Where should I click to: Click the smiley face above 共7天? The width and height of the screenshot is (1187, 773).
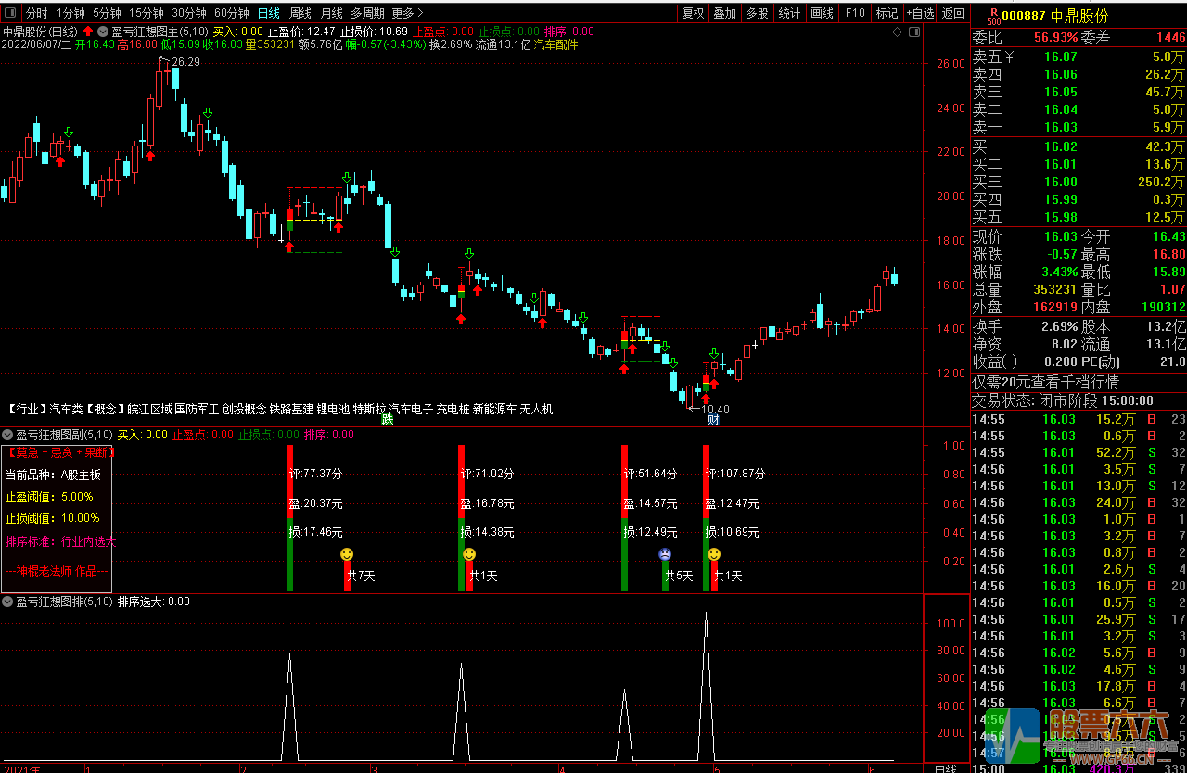347,554
